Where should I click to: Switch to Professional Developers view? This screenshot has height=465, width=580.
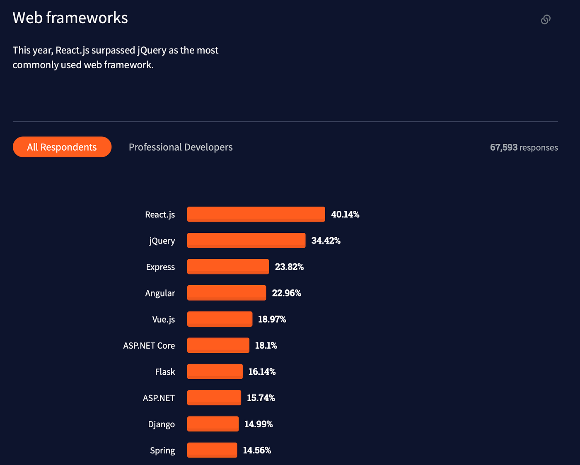(x=180, y=147)
